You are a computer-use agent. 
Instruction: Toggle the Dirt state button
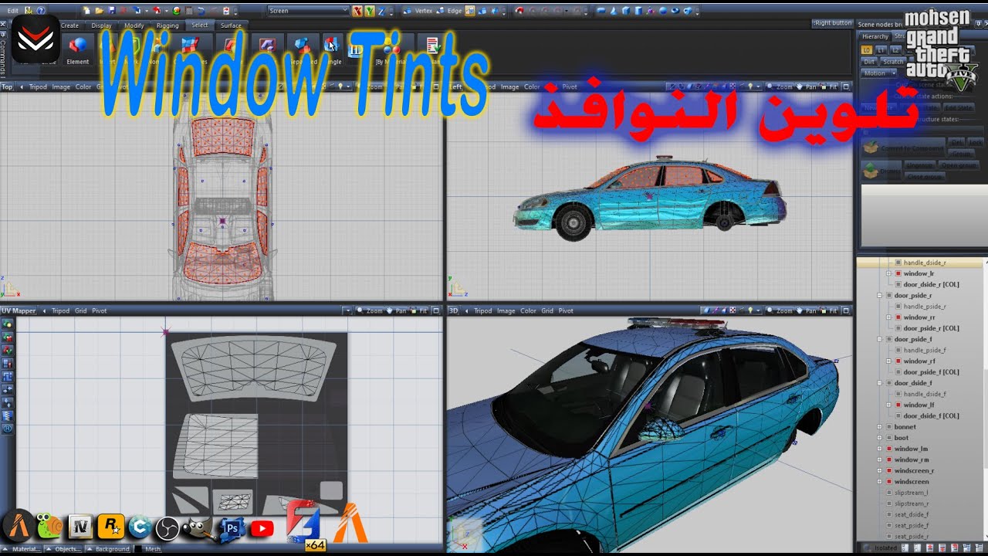(869, 61)
